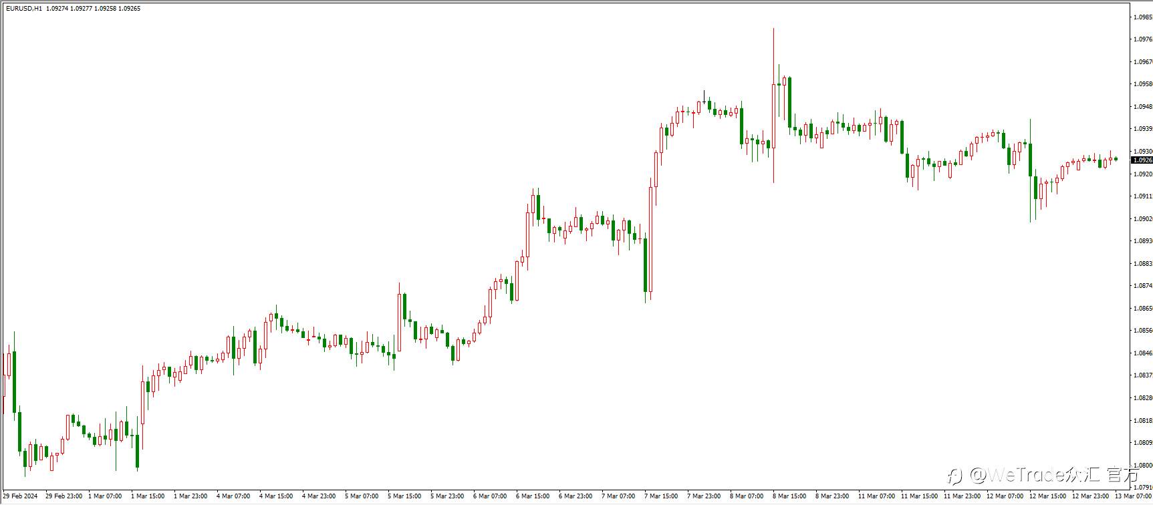Click the 5 Mar 15:00 time label
1153x505 pixels.
tap(404, 496)
